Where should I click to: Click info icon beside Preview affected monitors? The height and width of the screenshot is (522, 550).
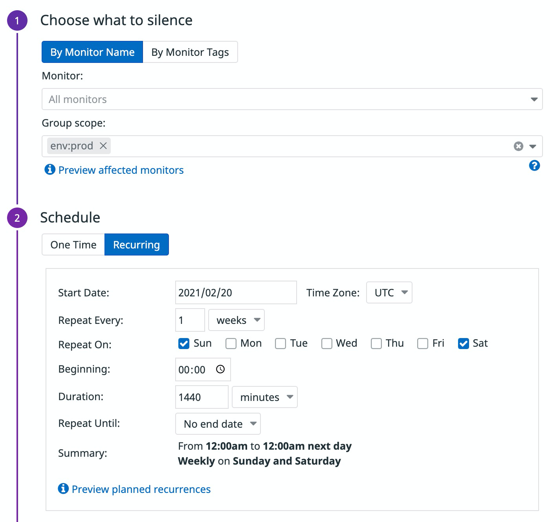pyautogui.click(x=50, y=169)
